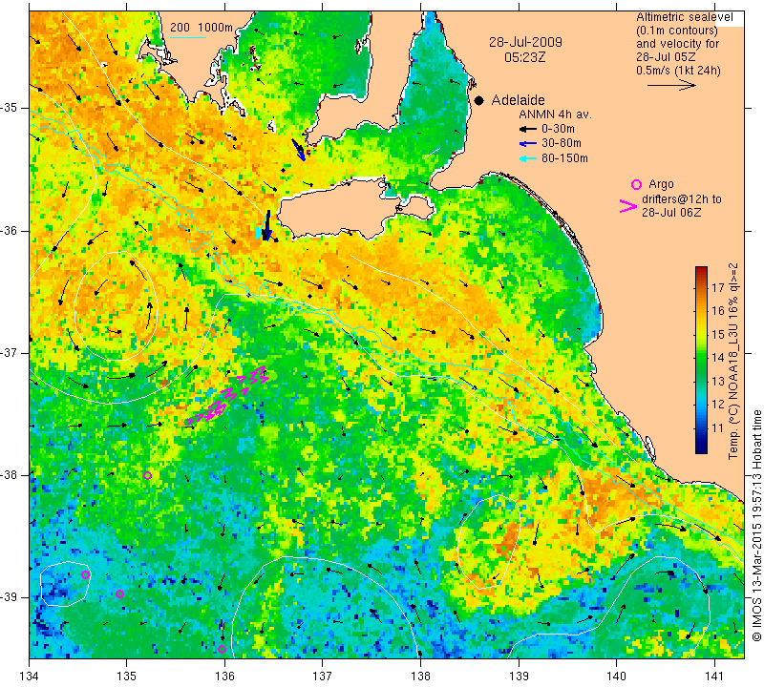Click the Temp NOAA18_L3U colorbar title
The height and width of the screenshot is (687, 764).
click(x=733, y=361)
